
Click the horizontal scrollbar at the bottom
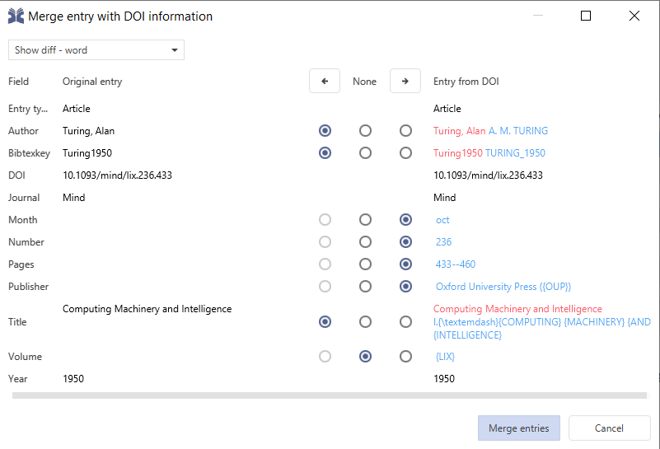(330, 396)
